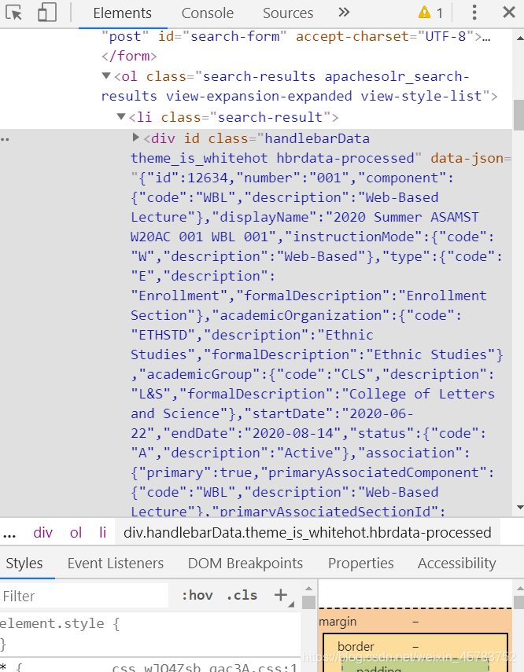
Task: Open the Sources tab
Action: pos(288,13)
